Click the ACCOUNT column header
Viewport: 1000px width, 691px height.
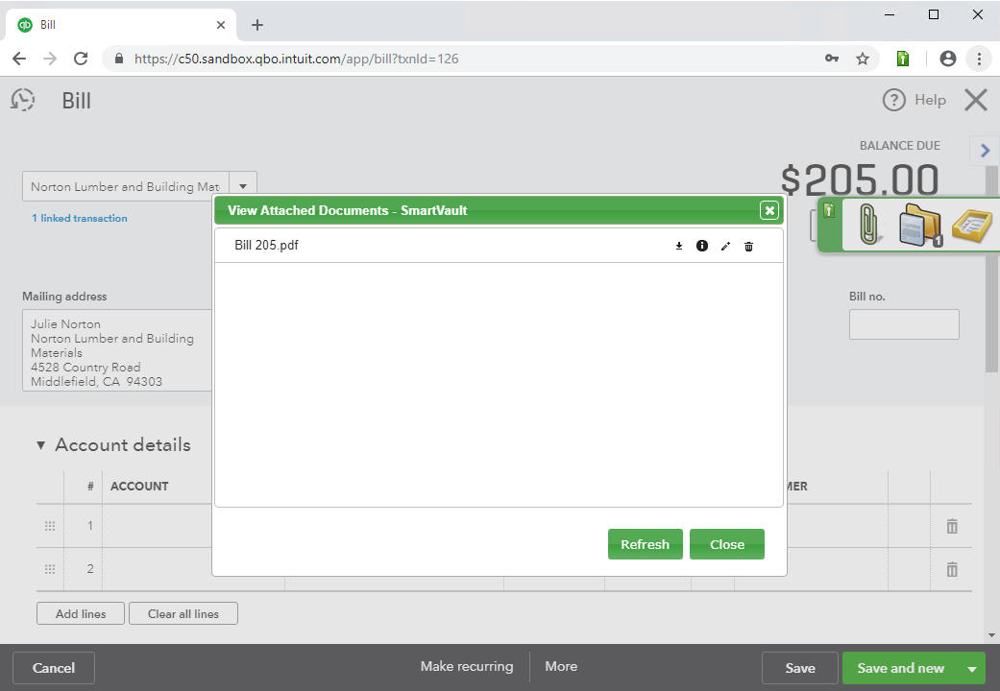(139, 487)
